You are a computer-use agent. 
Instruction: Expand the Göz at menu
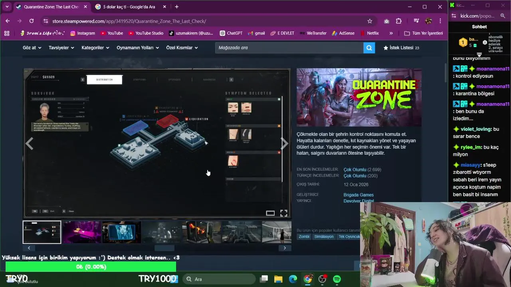32,47
